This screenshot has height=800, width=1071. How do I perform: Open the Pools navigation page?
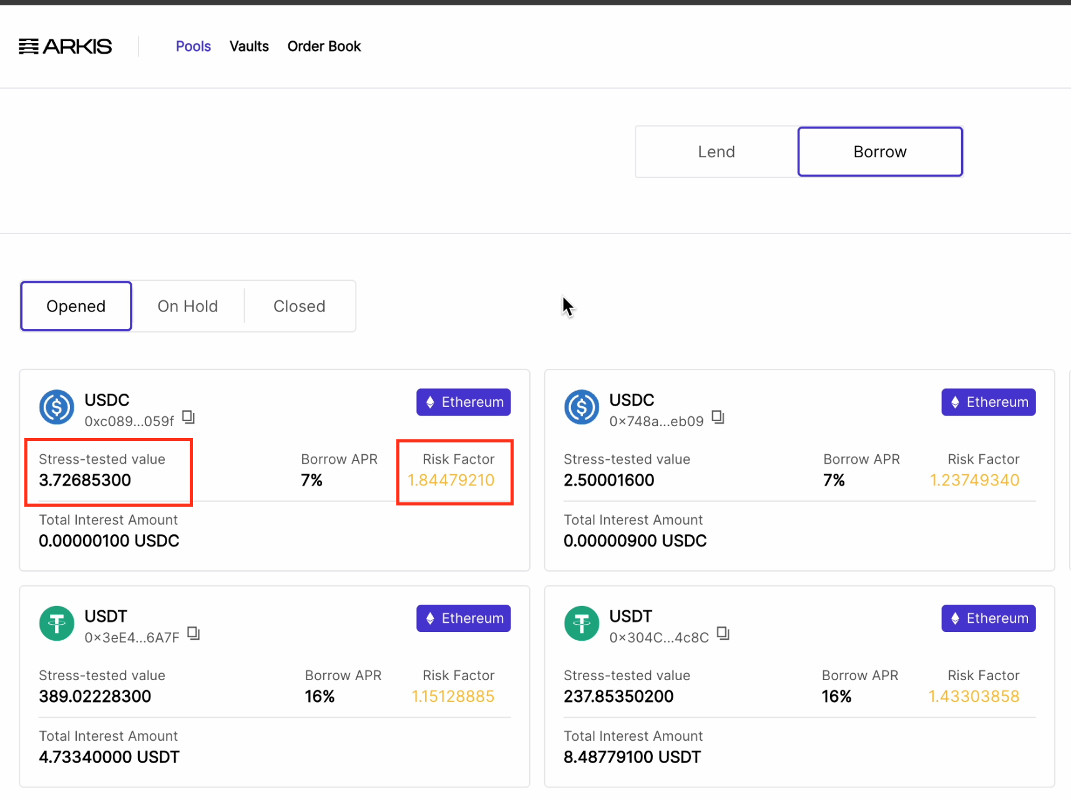[193, 47]
